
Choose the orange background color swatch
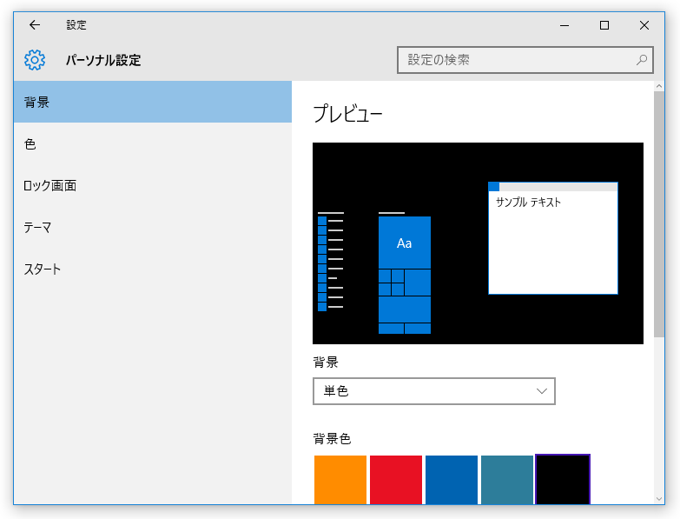(x=340, y=480)
